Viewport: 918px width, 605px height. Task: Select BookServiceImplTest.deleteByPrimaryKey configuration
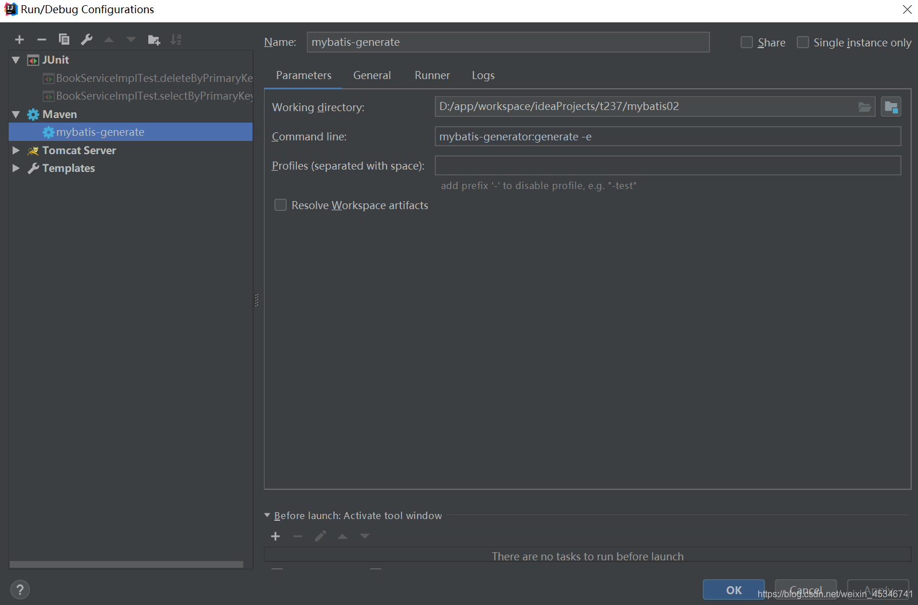click(x=148, y=78)
